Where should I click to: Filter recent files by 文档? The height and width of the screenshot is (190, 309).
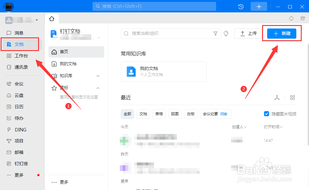(x=143, y=114)
